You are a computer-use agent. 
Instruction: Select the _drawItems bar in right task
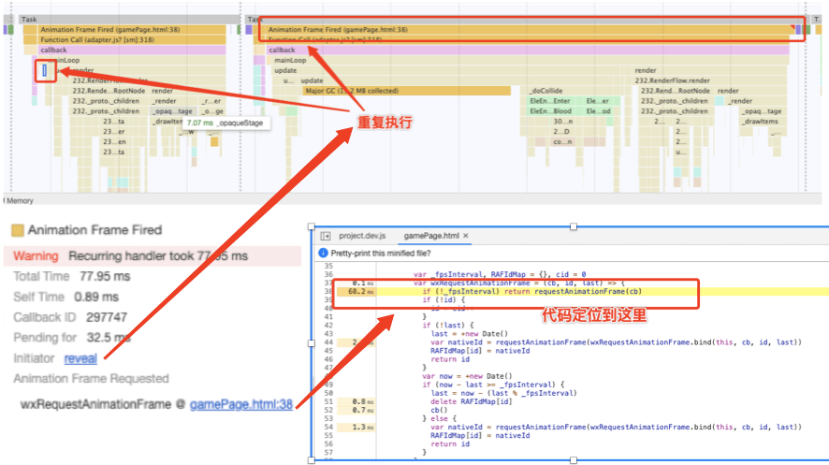point(761,122)
